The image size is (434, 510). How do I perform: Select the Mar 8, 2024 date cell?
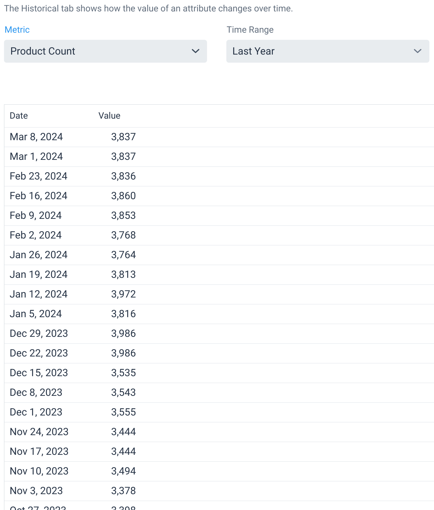(36, 137)
